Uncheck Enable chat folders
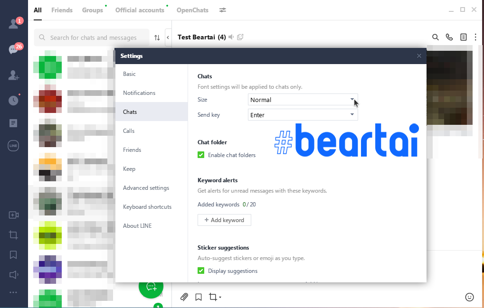 click(x=201, y=155)
